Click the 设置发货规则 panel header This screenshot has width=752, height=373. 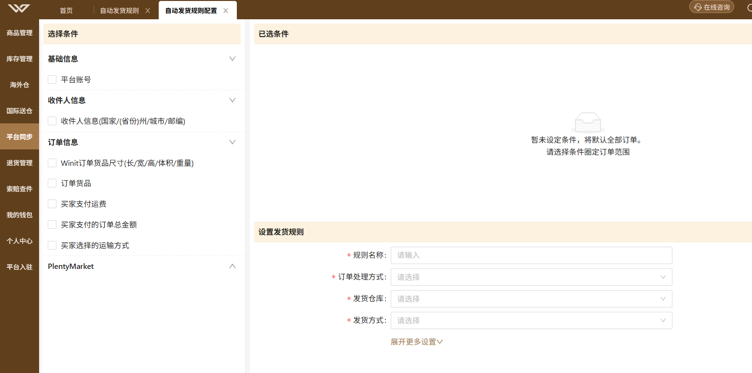point(503,232)
